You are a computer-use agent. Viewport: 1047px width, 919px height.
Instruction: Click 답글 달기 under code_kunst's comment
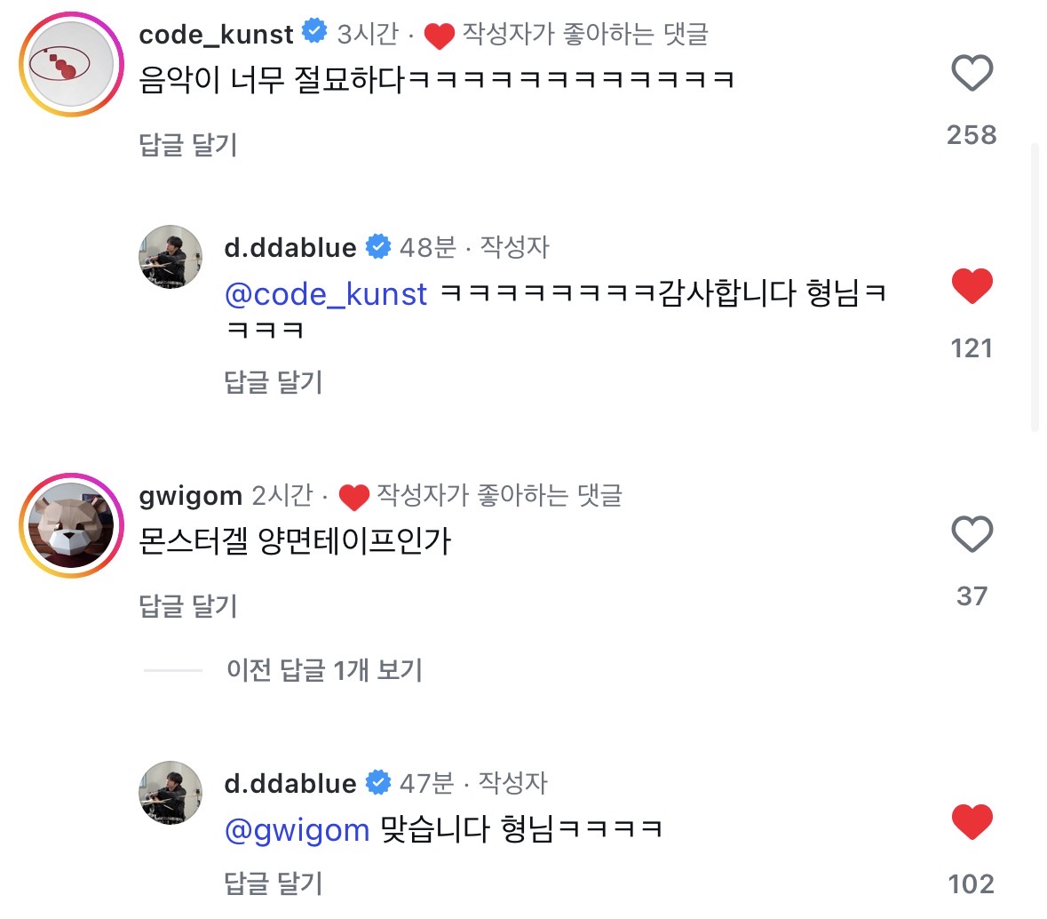[188, 144]
